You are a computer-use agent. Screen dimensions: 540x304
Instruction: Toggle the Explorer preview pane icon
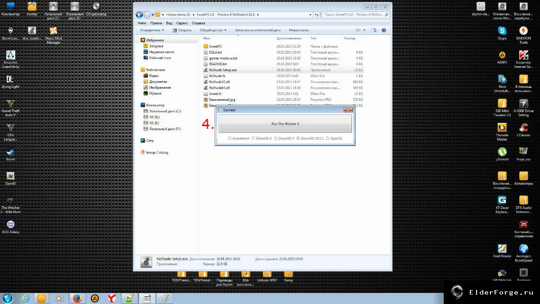click(x=373, y=30)
